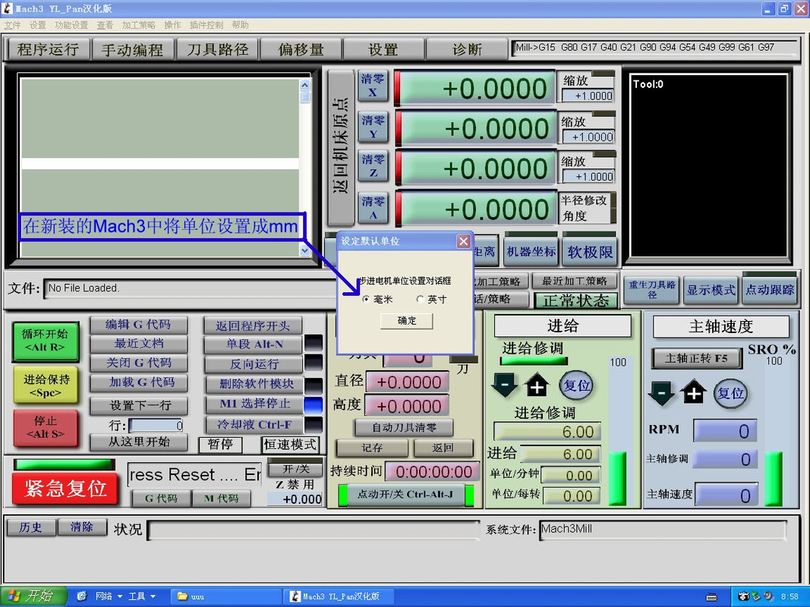The image size is (810, 607).
Task: Click the spindle speed decrease minus arrow
Action: click(660, 393)
